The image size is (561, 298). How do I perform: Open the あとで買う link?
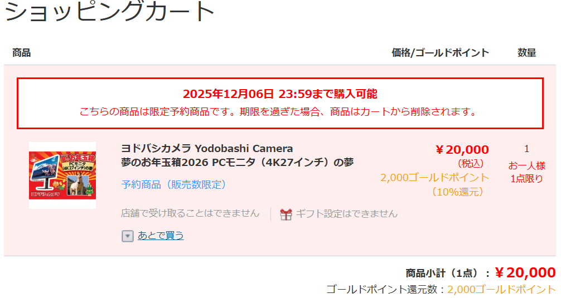tap(161, 236)
